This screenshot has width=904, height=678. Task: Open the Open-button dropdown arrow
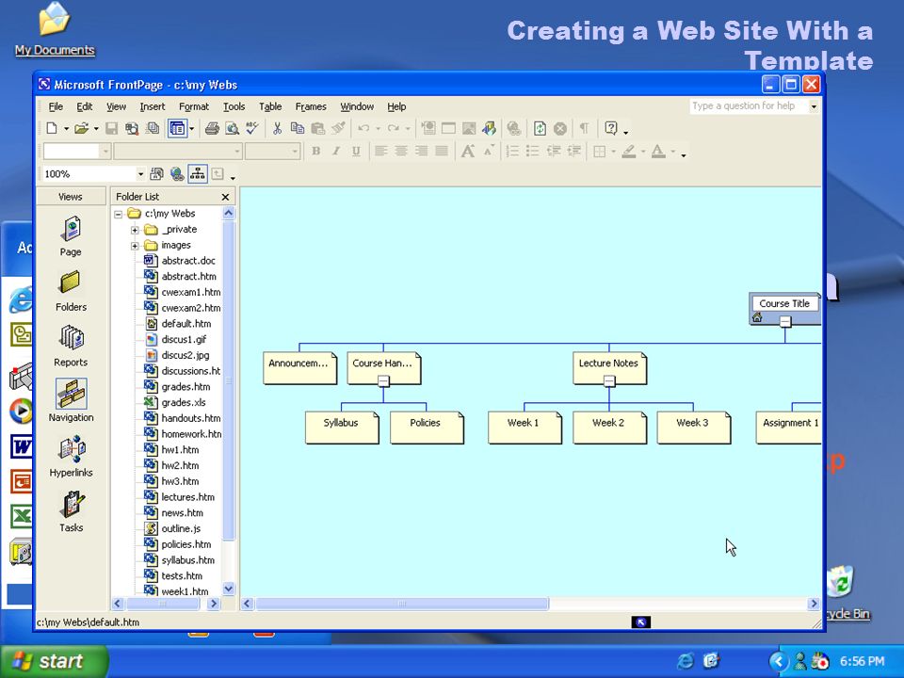point(96,129)
